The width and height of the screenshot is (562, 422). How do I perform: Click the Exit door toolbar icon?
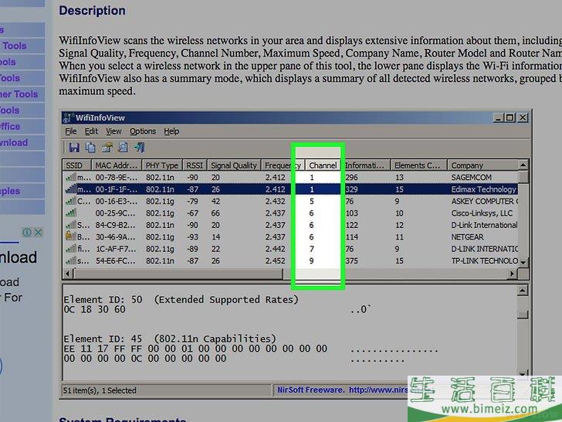[x=140, y=148]
